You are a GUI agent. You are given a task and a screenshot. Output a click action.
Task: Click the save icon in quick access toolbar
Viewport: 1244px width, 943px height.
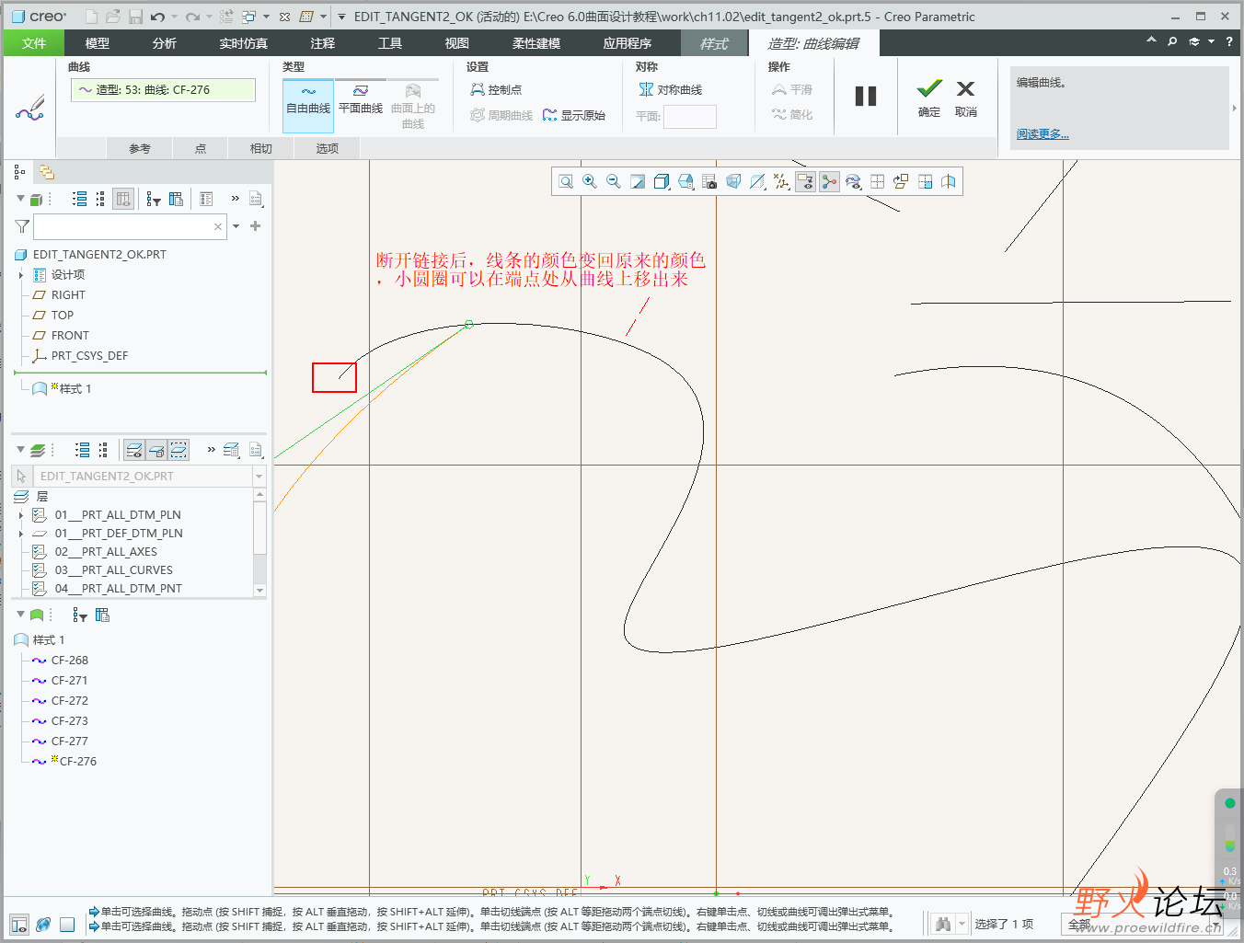(135, 17)
